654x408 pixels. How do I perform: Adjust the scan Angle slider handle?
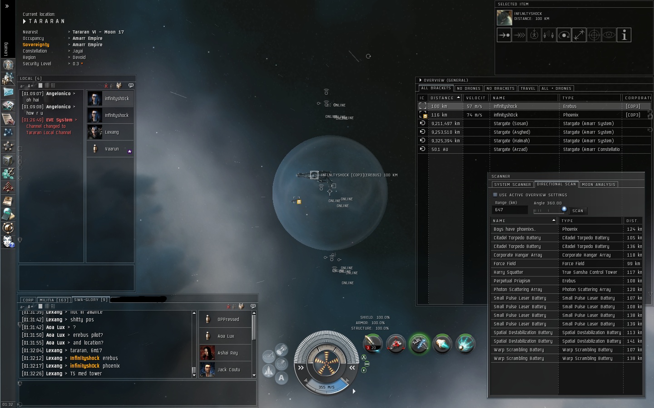564,209
